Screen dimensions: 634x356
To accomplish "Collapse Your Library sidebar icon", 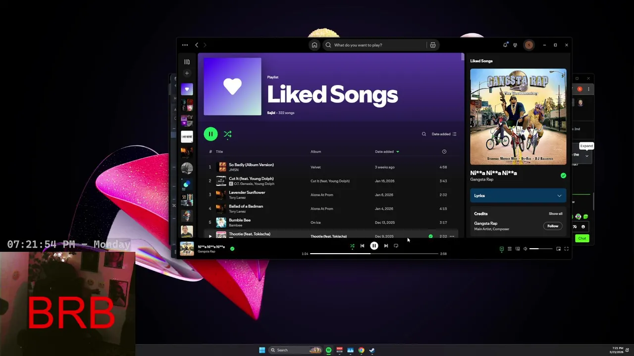I will [x=187, y=62].
